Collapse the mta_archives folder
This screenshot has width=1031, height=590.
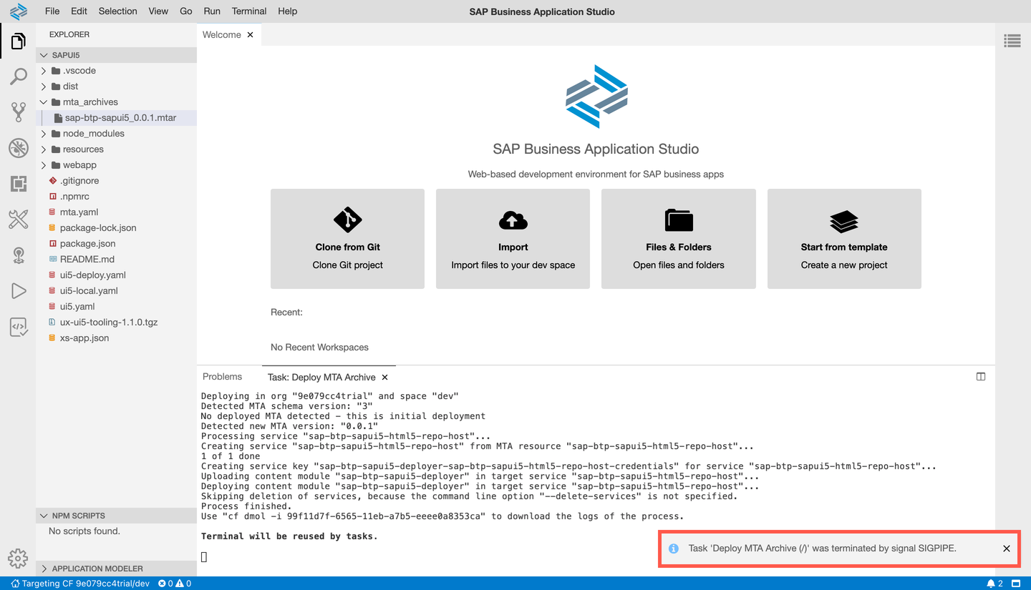[116, 102]
